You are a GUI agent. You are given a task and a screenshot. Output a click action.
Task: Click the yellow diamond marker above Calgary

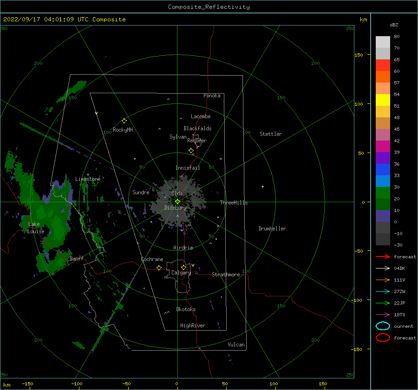click(183, 267)
